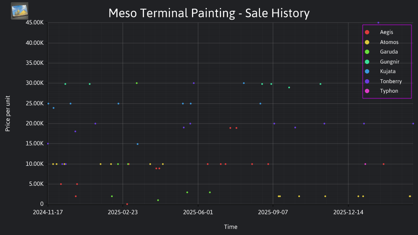Click the 2024-11-17 time axis label
The image size is (418, 235).
tap(48, 212)
